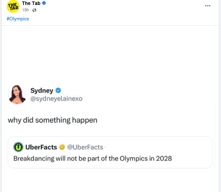The height and width of the screenshot is (192, 221).
Task: Click the "why did something happen" text
Action: pos(52,120)
